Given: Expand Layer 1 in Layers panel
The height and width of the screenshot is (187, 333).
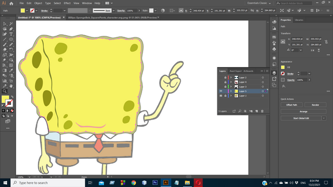Looking at the screenshot, I should (231, 96).
